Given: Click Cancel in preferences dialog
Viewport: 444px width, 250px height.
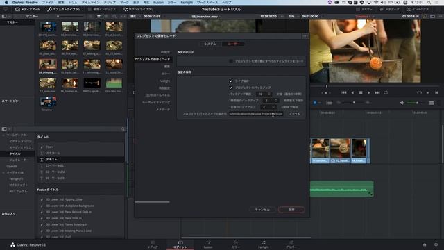Looking at the screenshot, I should pos(262,210).
